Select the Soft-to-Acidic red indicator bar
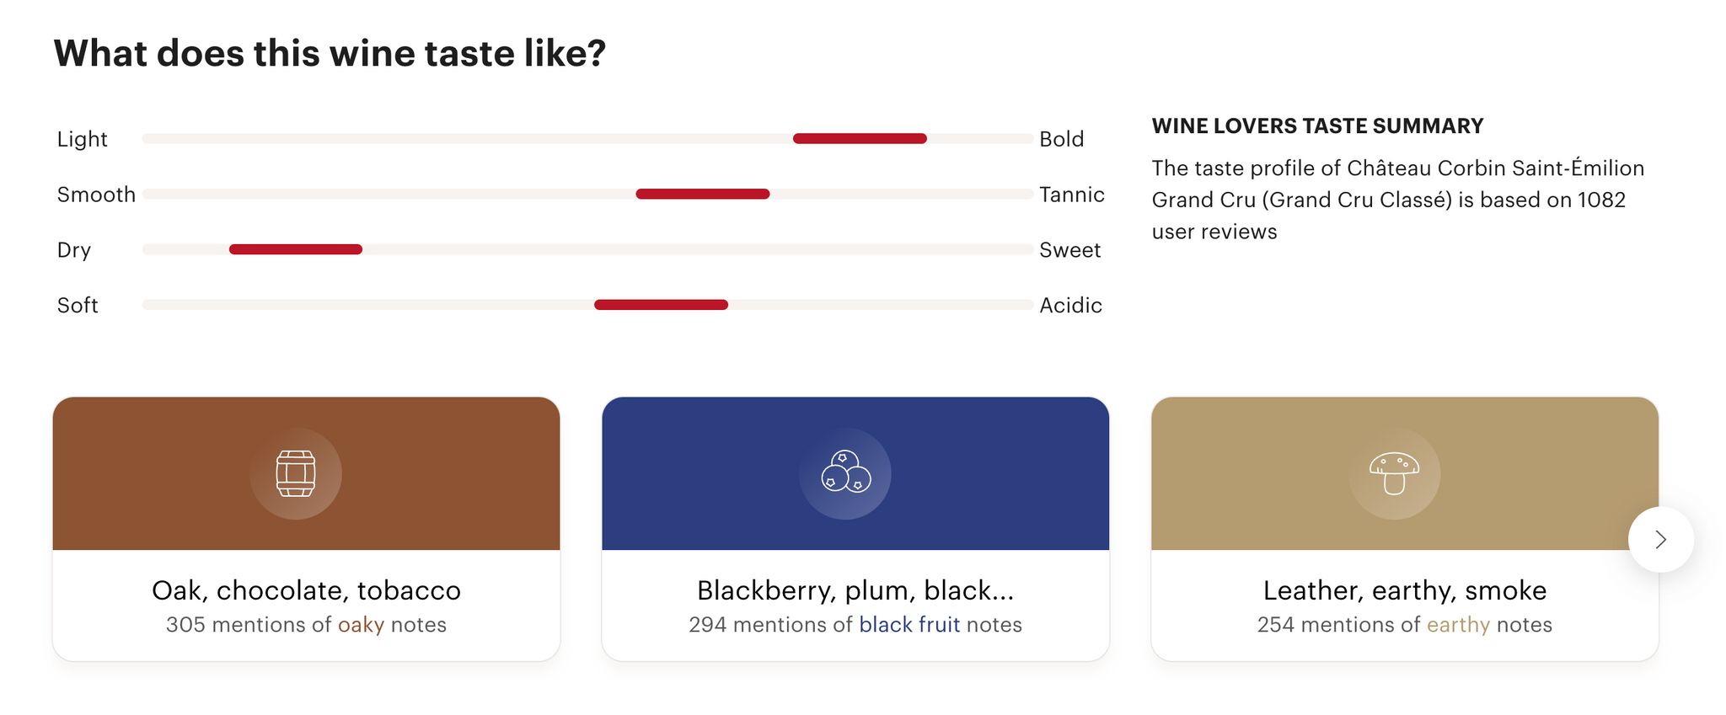 pos(661,305)
